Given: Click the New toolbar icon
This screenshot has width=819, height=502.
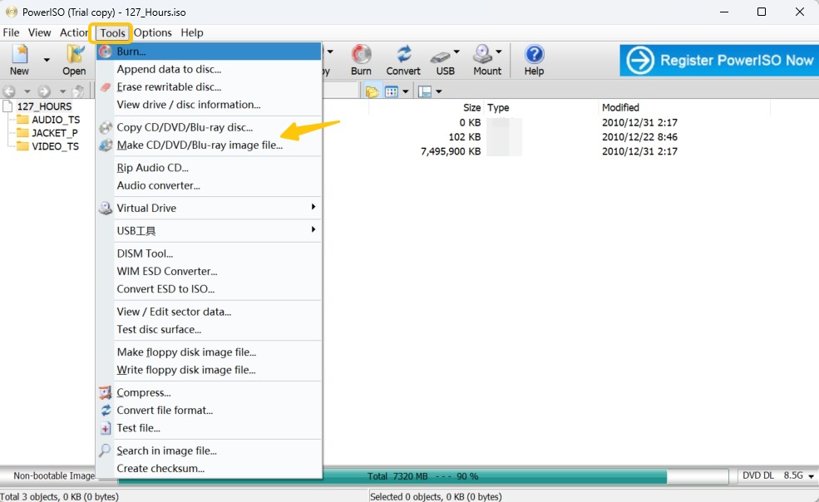Looking at the screenshot, I should tap(18, 58).
